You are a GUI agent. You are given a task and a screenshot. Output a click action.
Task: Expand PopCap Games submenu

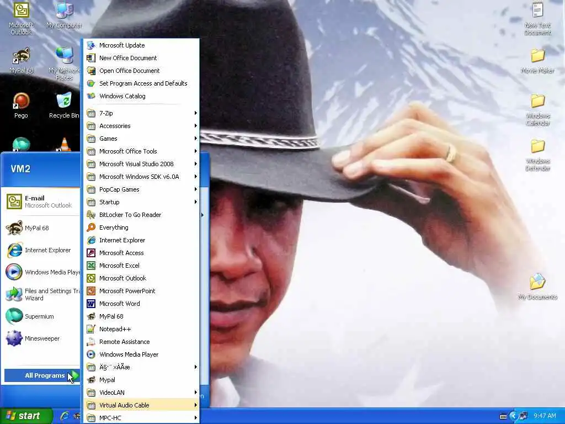click(x=141, y=189)
